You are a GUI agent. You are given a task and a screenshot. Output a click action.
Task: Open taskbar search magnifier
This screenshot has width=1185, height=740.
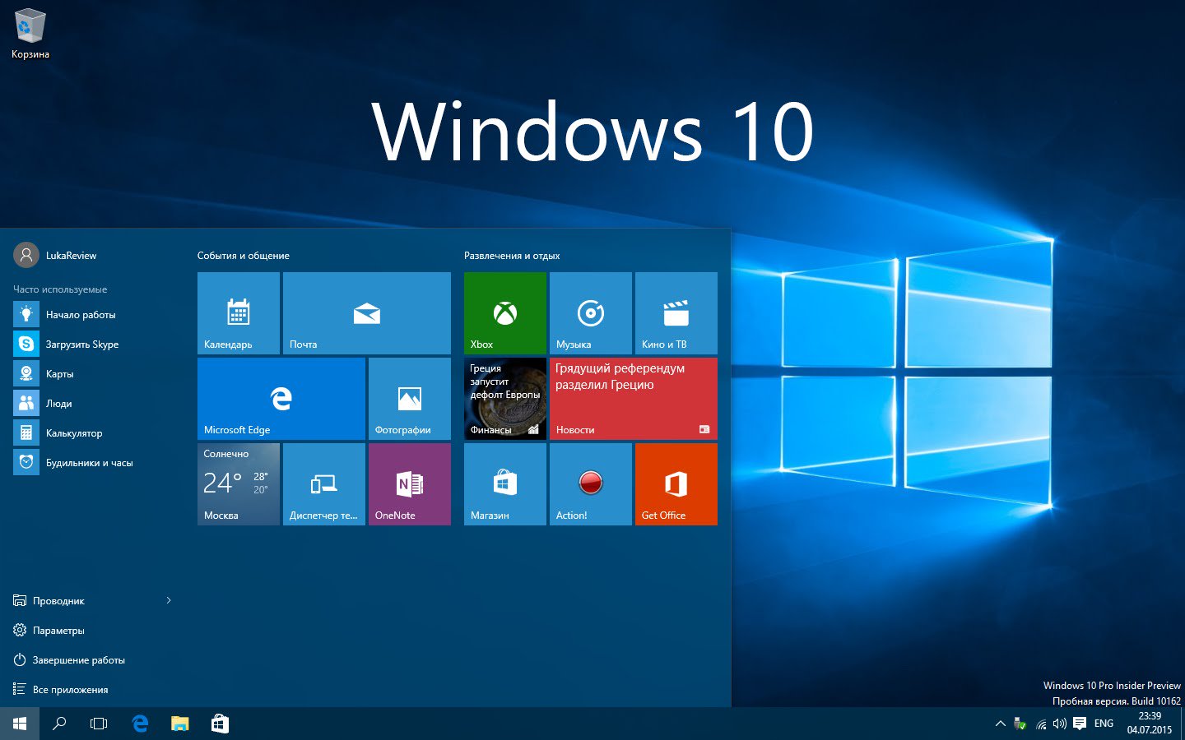tap(59, 724)
